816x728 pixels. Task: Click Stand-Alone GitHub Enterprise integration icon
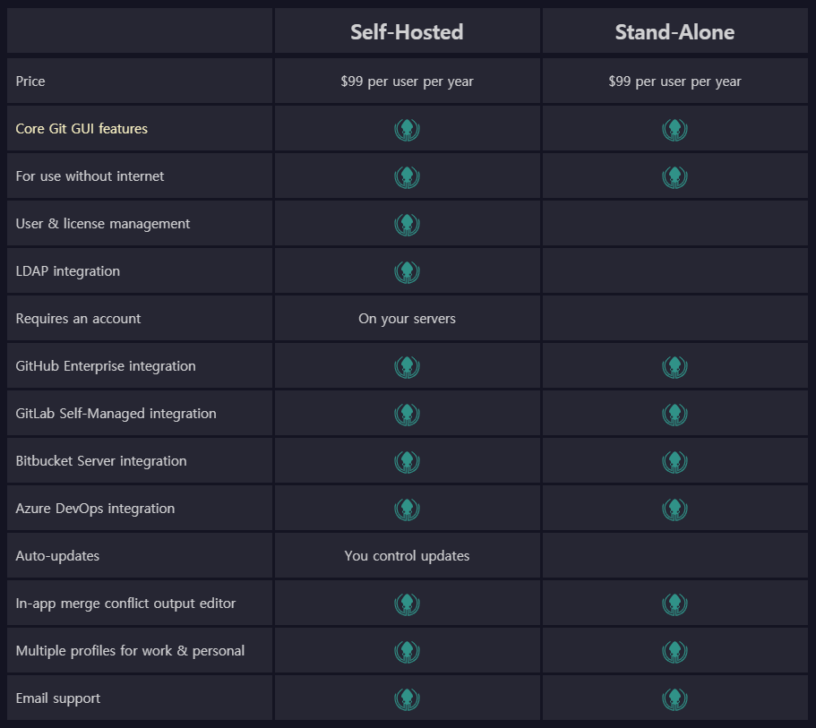click(674, 367)
